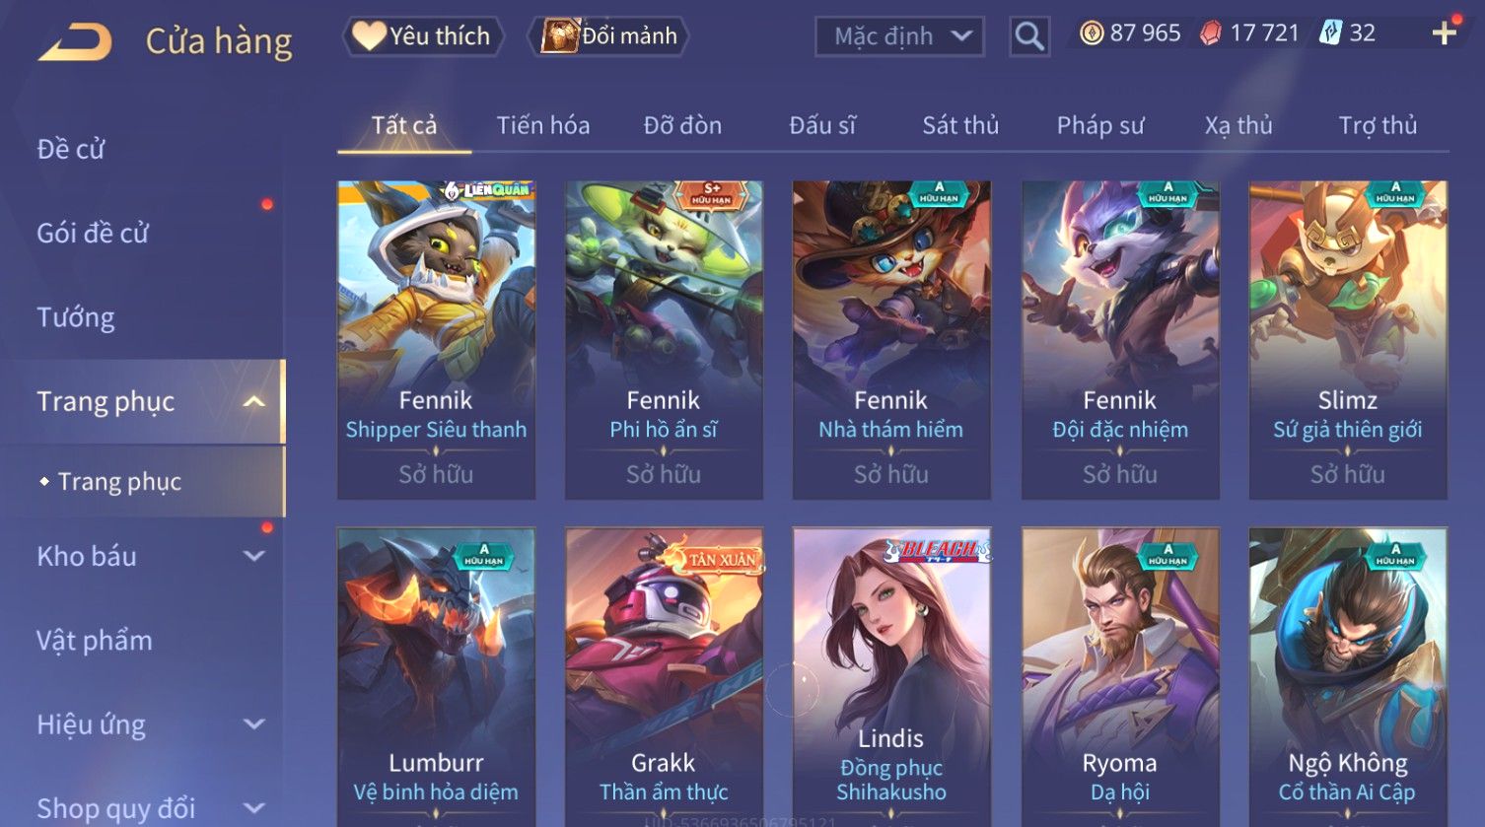
Task: Open the search magnifier icon
Action: (x=1029, y=36)
